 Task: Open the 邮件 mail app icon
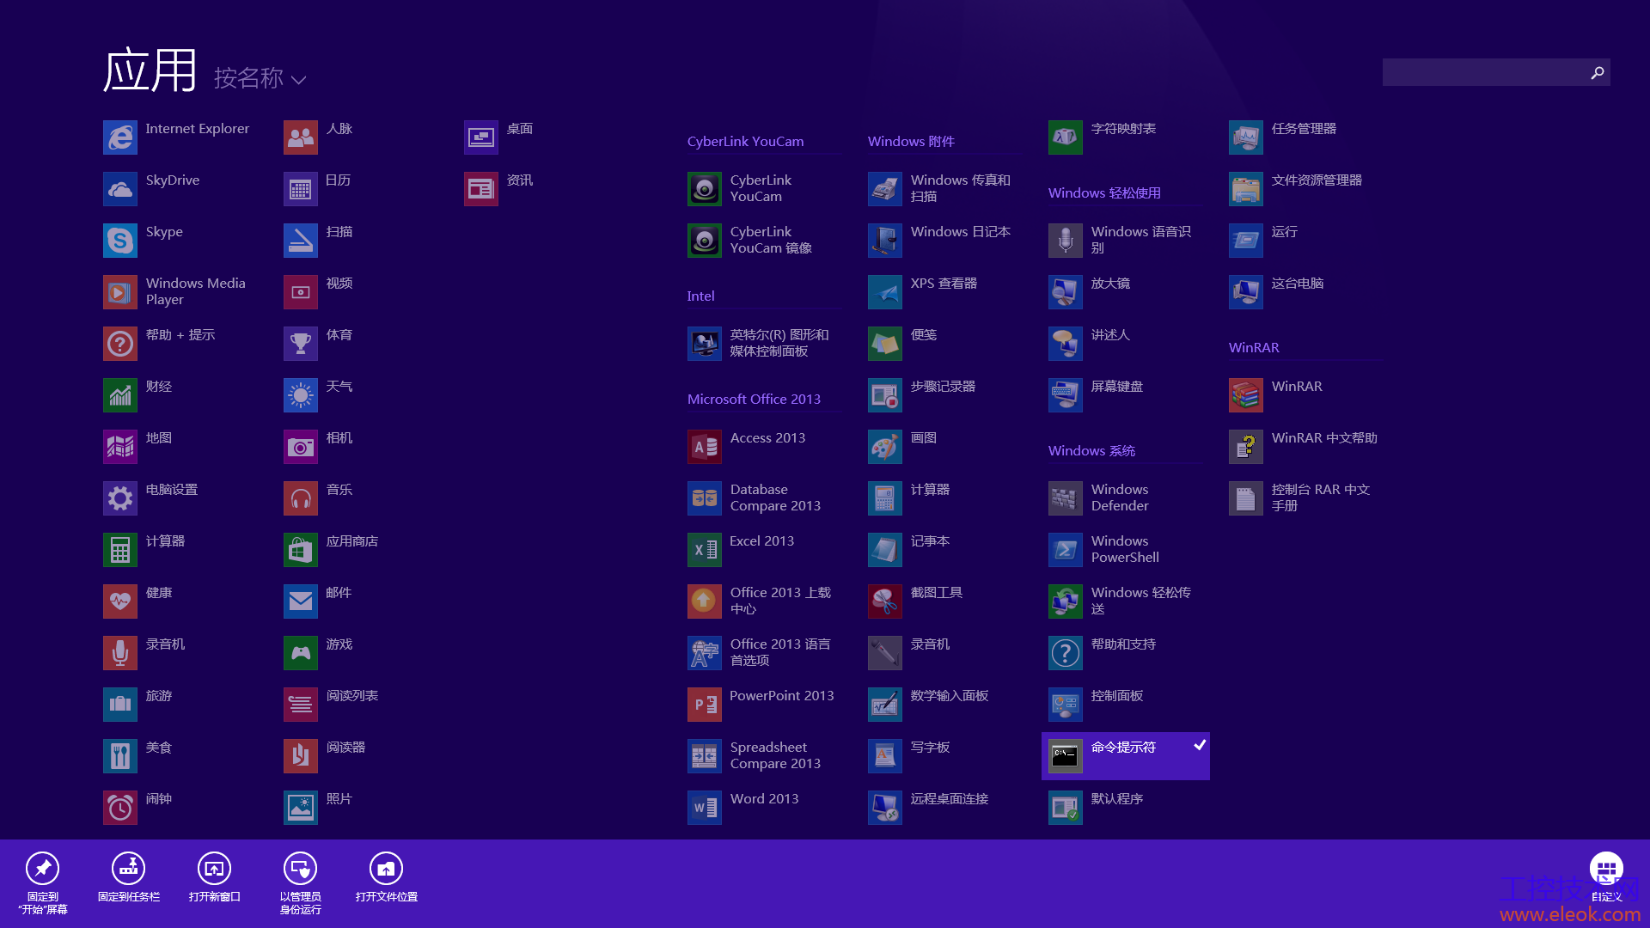pos(301,601)
